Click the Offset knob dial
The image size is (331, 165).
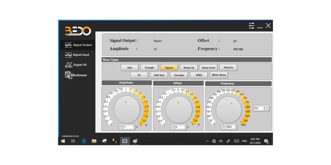pyautogui.click(x=179, y=110)
